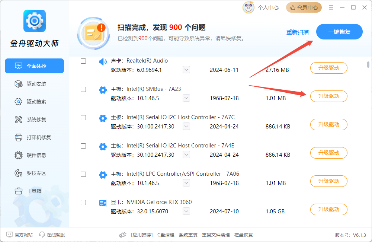The width and height of the screenshot is (372, 242).
Task: Check the Intel(R) SMBus - 7A23 checkbox
Action: [83, 89]
